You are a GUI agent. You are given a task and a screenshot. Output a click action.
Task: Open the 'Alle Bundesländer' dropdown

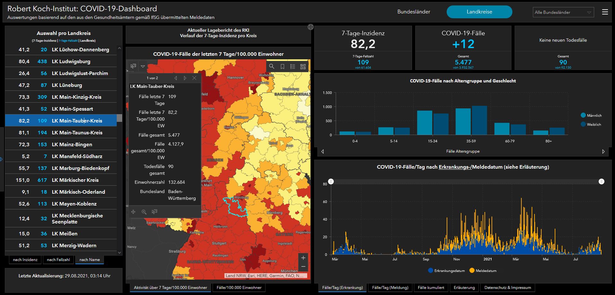click(x=563, y=12)
